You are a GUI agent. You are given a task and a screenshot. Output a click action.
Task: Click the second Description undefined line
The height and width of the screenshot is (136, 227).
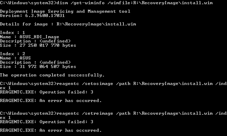click(x=35, y=62)
